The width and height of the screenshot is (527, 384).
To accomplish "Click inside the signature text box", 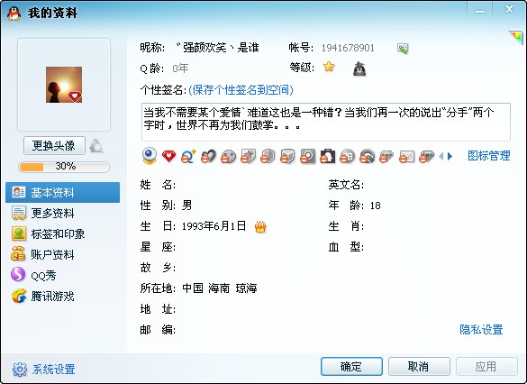I will pyautogui.click(x=326, y=122).
